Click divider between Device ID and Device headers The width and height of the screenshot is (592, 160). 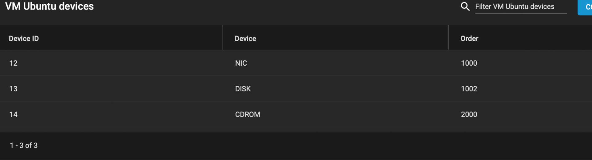(223, 38)
